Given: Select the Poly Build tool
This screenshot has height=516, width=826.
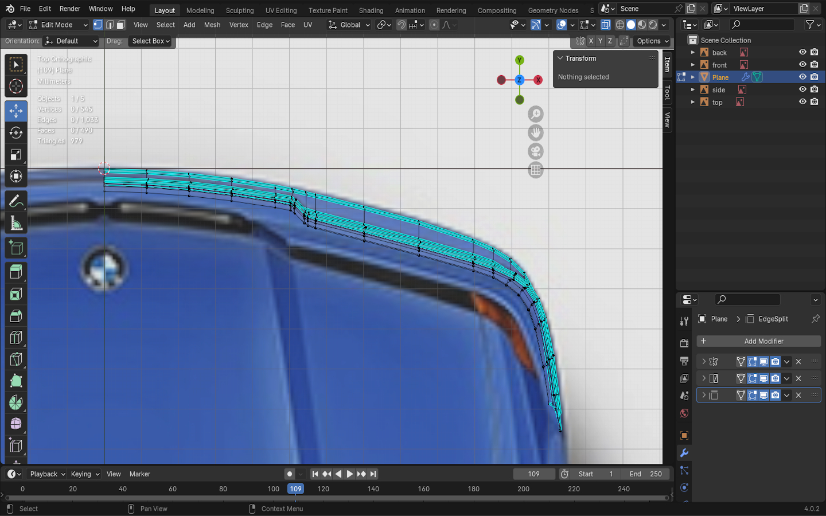Looking at the screenshot, I should click(x=16, y=381).
